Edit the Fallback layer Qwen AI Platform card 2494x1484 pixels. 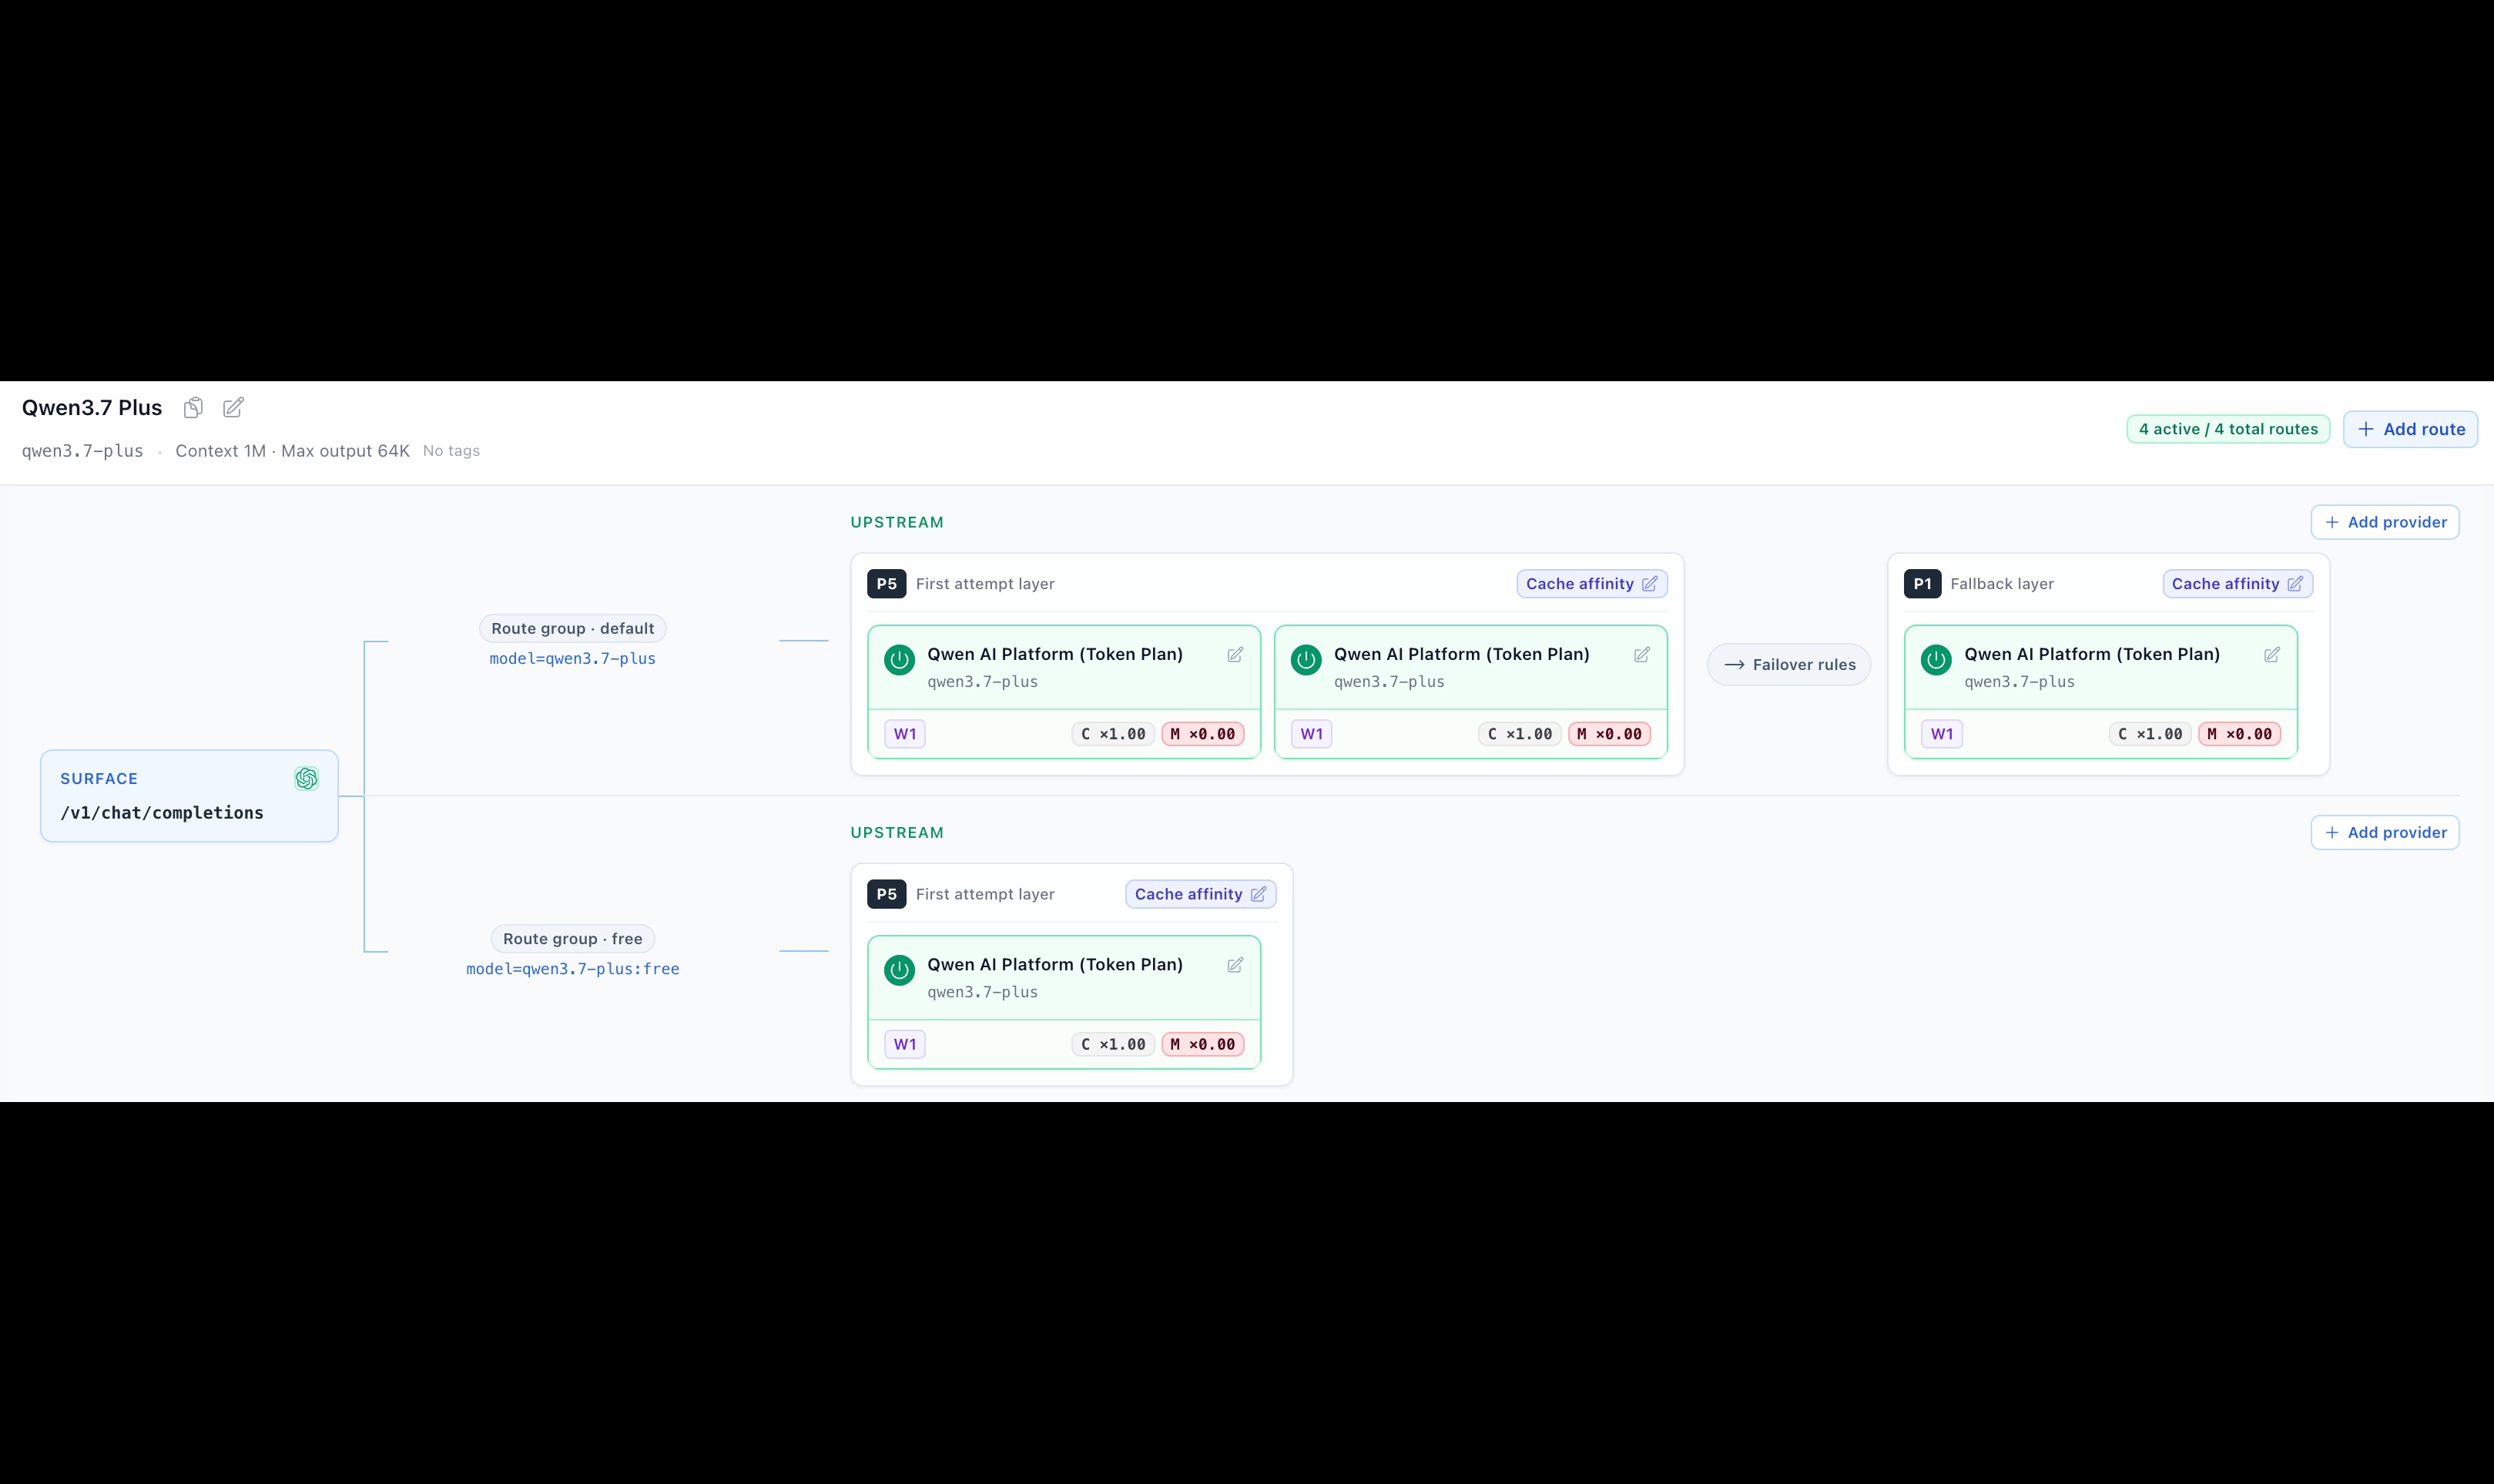[2272, 655]
